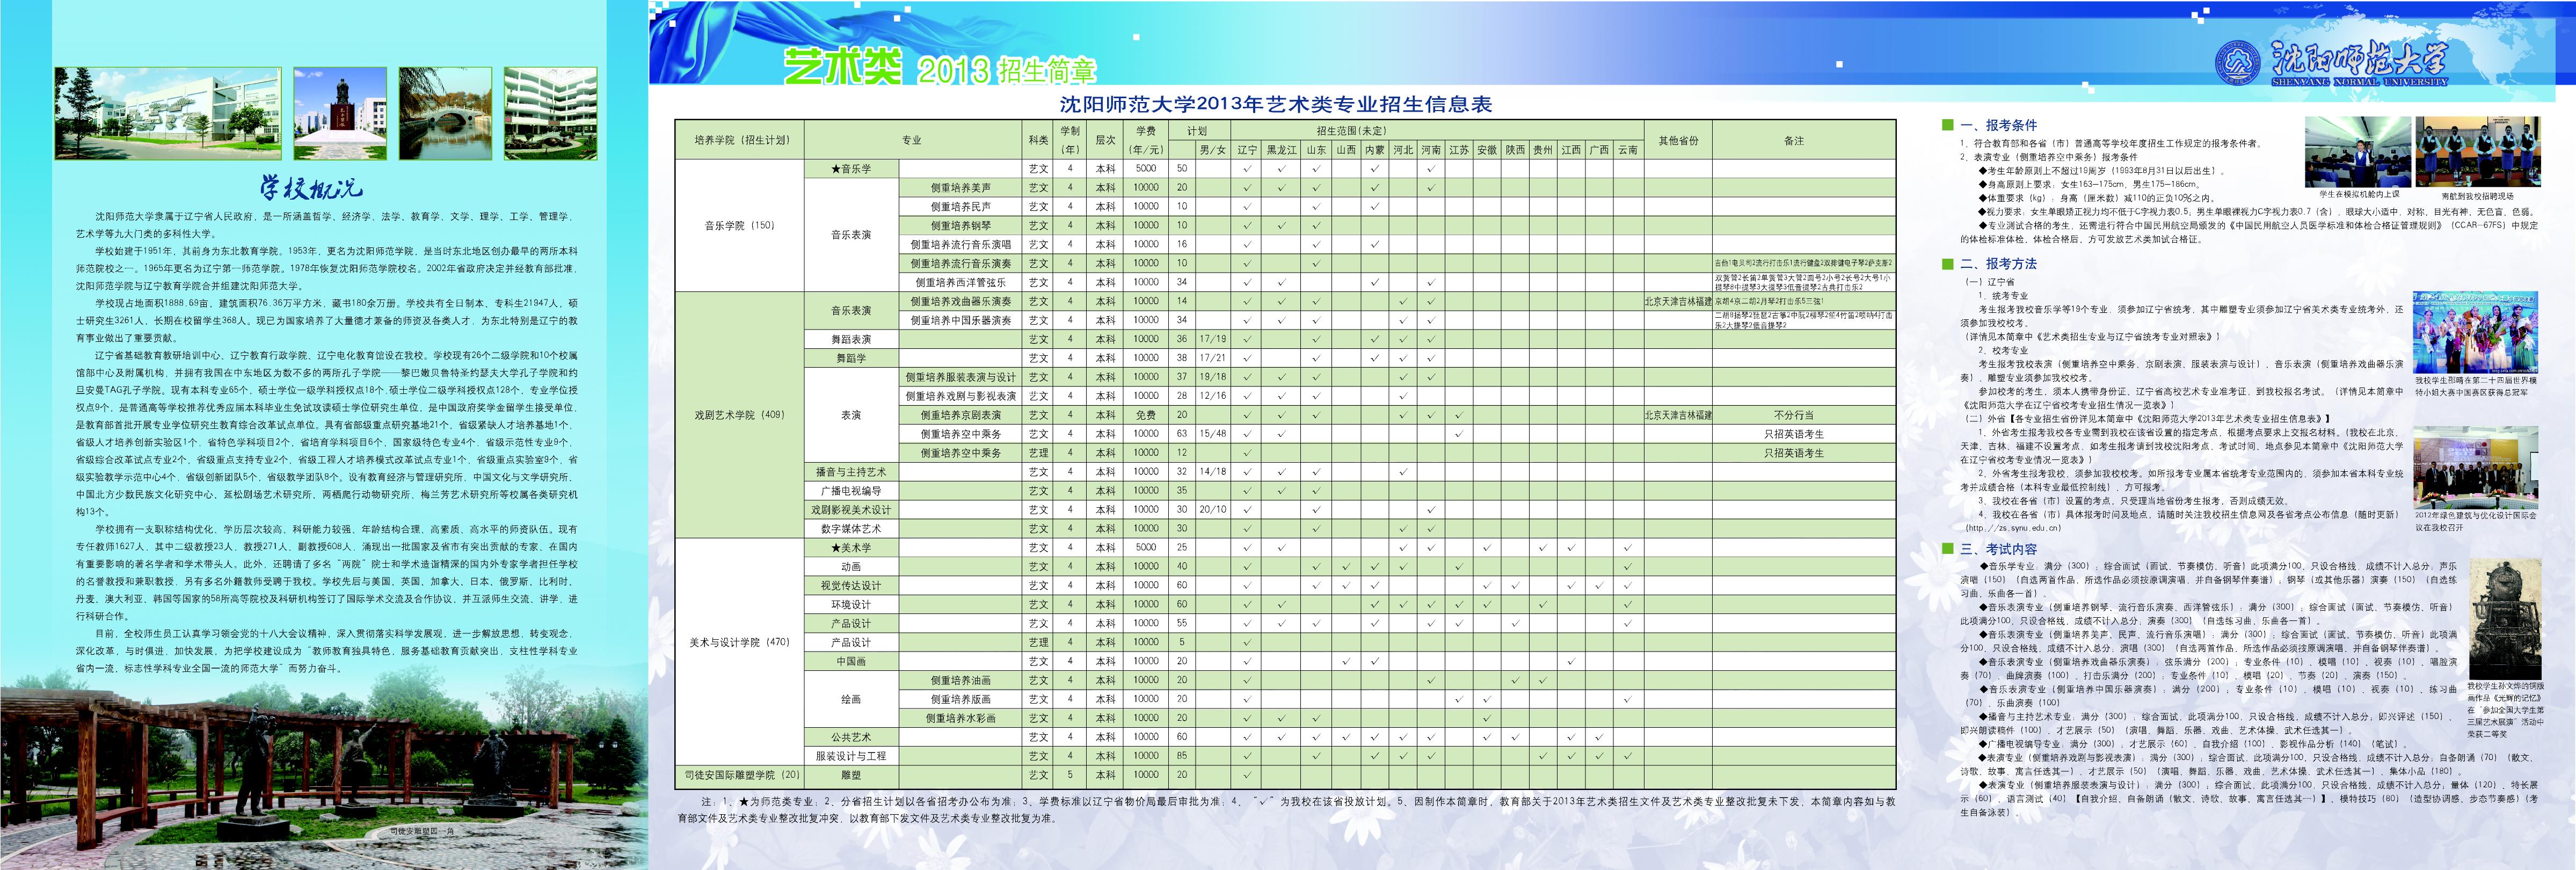Image resolution: width=2576 pixels, height=870 pixels.
Task: Open the model contest winners photo
Action: click(2475, 332)
